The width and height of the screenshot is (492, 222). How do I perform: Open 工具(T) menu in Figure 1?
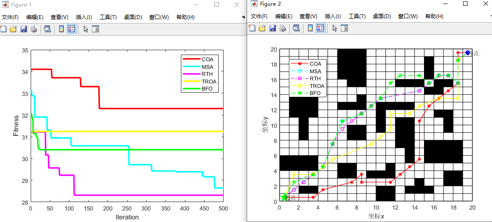(x=108, y=17)
